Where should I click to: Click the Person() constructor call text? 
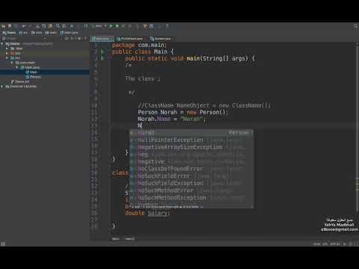213,112
